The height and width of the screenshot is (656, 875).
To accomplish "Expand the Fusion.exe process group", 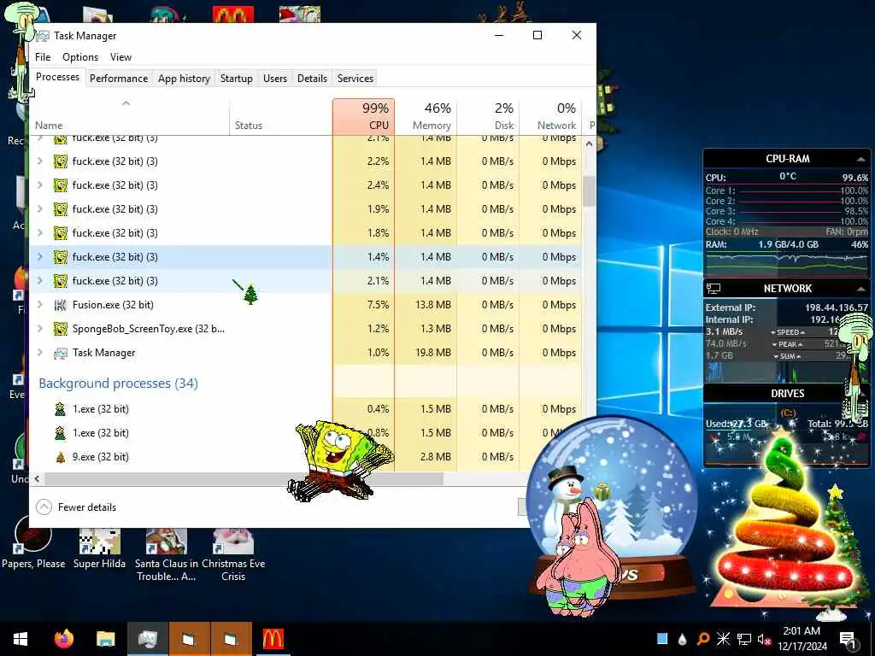I will [x=39, y=305].
